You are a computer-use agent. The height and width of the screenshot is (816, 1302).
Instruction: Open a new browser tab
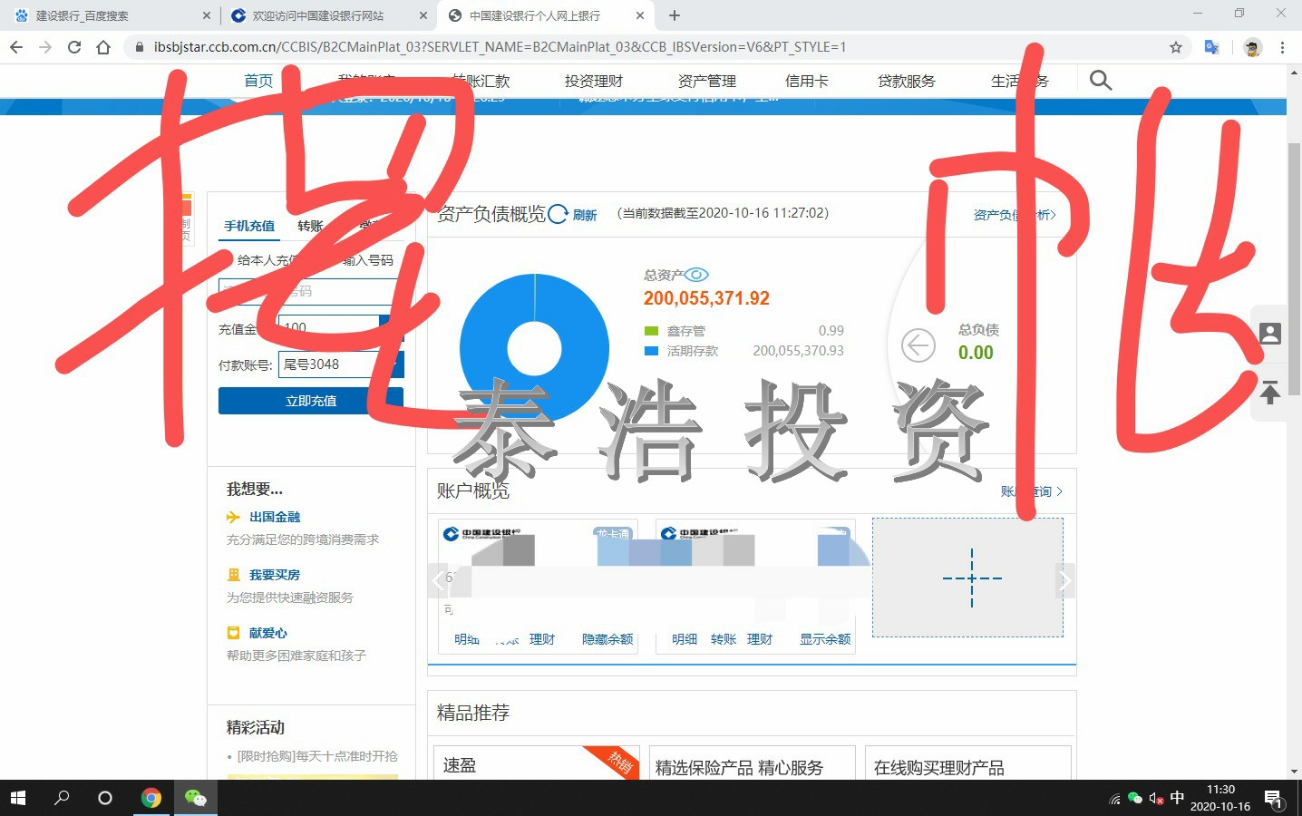(x=675, y=15)
